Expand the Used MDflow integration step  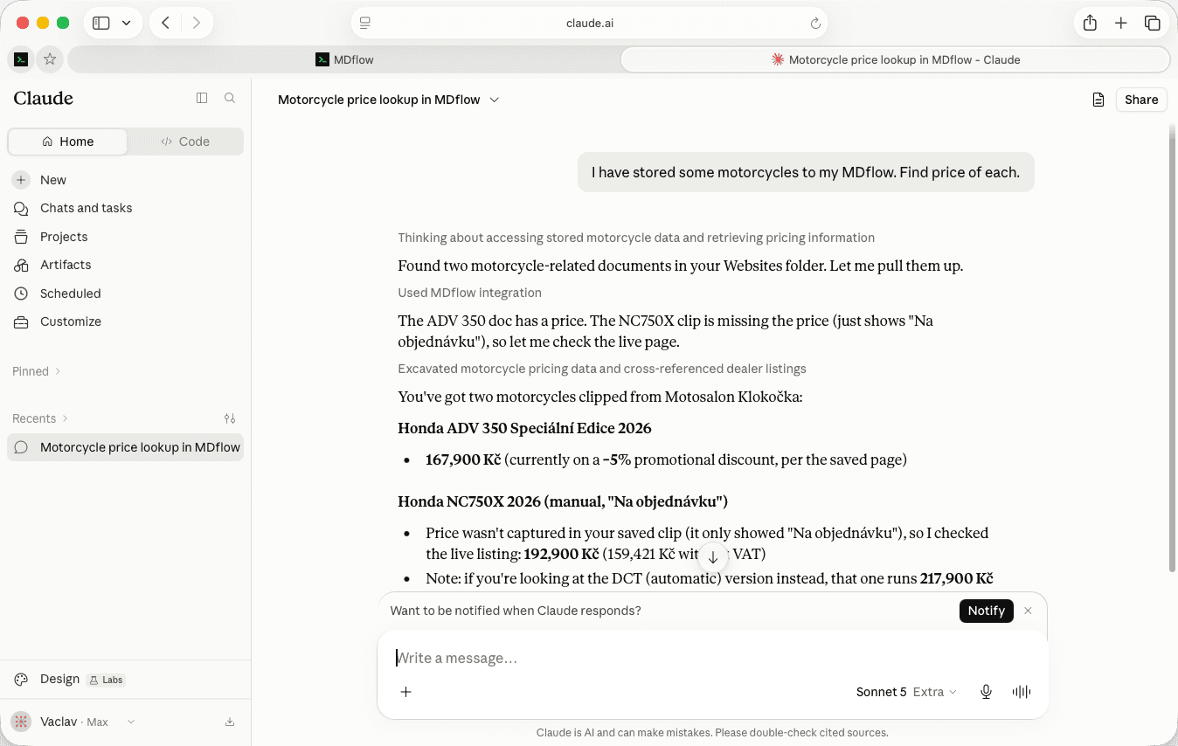pos(469,293)
